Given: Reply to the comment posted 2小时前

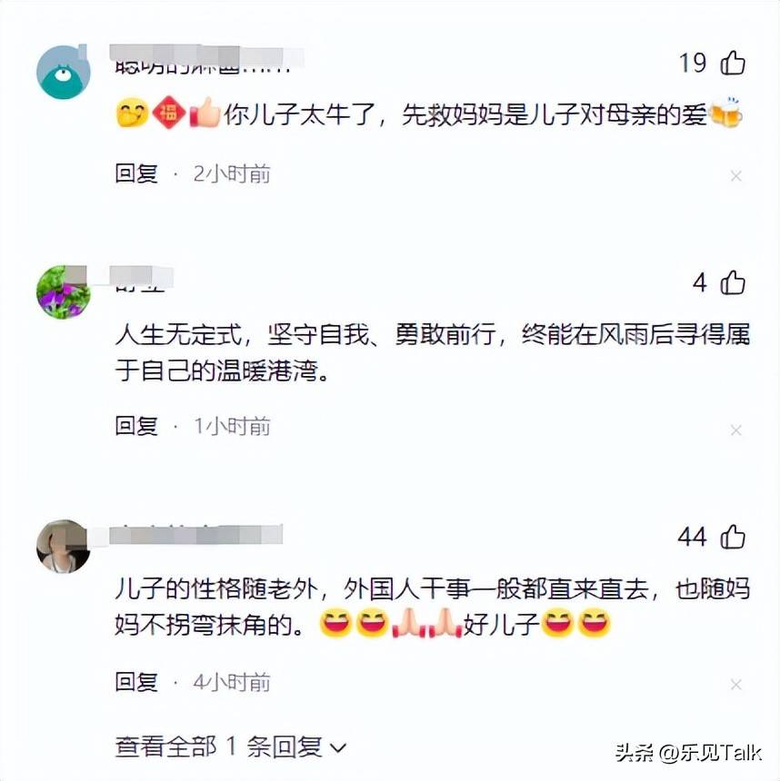Looking at the screenshot, I should tap(136, 173).
